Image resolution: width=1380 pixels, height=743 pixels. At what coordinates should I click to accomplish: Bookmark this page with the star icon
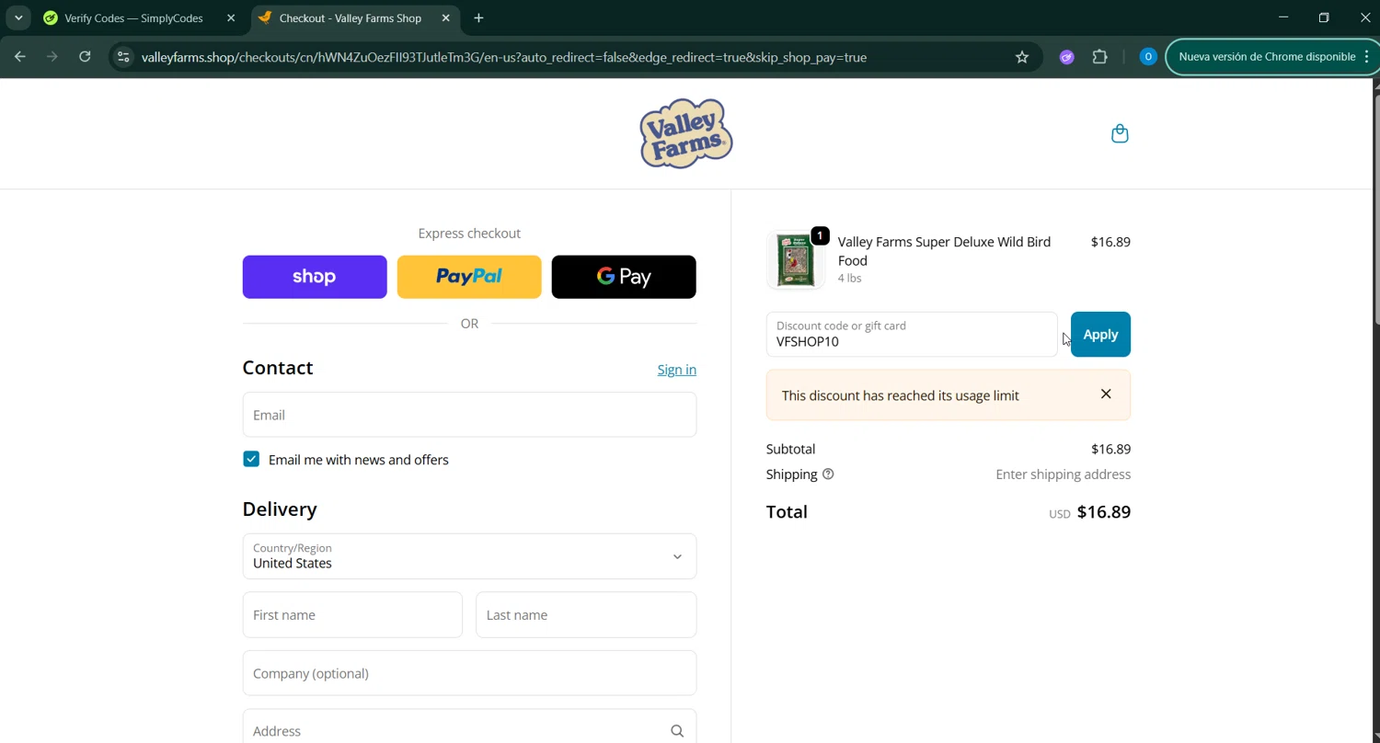[1022, 57]
